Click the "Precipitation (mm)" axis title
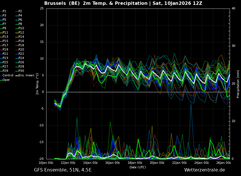The height and width of the screenshot is (176, 241). [x=238, y=84]
